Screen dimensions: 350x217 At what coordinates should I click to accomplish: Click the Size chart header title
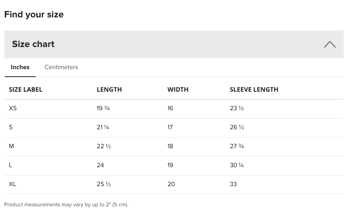[x=33, y=44]
